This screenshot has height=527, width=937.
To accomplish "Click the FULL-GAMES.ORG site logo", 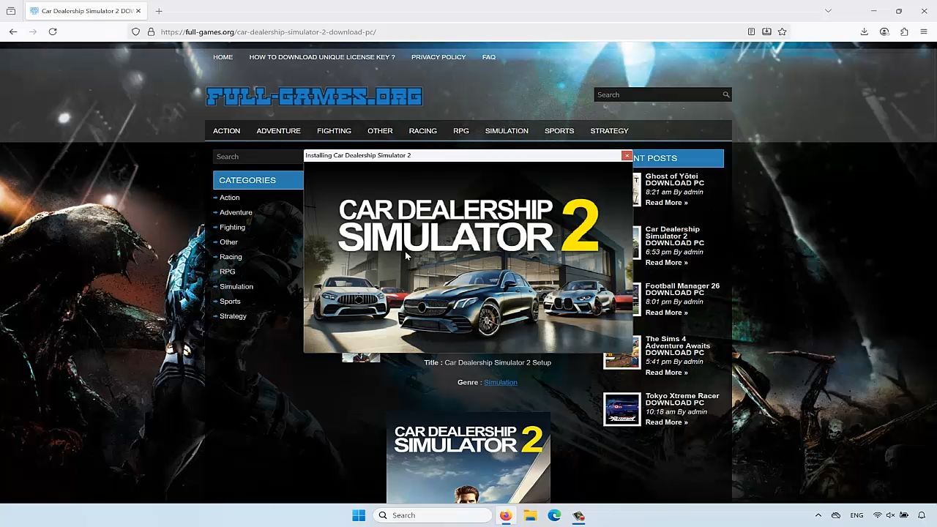I will click(x=314, y=97).
